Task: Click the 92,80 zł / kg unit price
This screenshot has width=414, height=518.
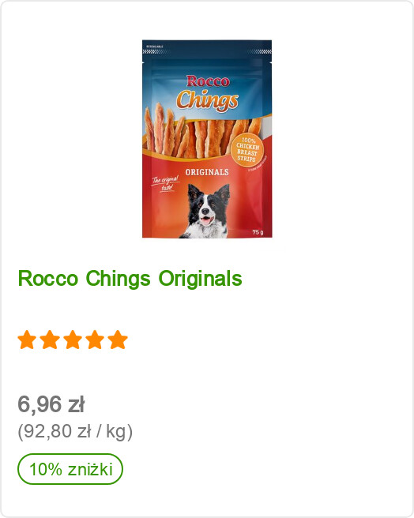Action: [75, 432]
